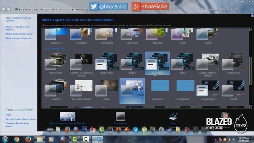Switch to the Personalization window taskbar button

pos(97,139)
